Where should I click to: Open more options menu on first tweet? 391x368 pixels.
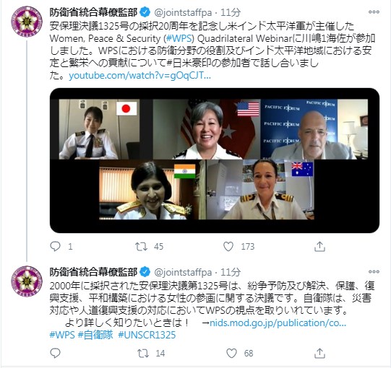click(374, 12)
